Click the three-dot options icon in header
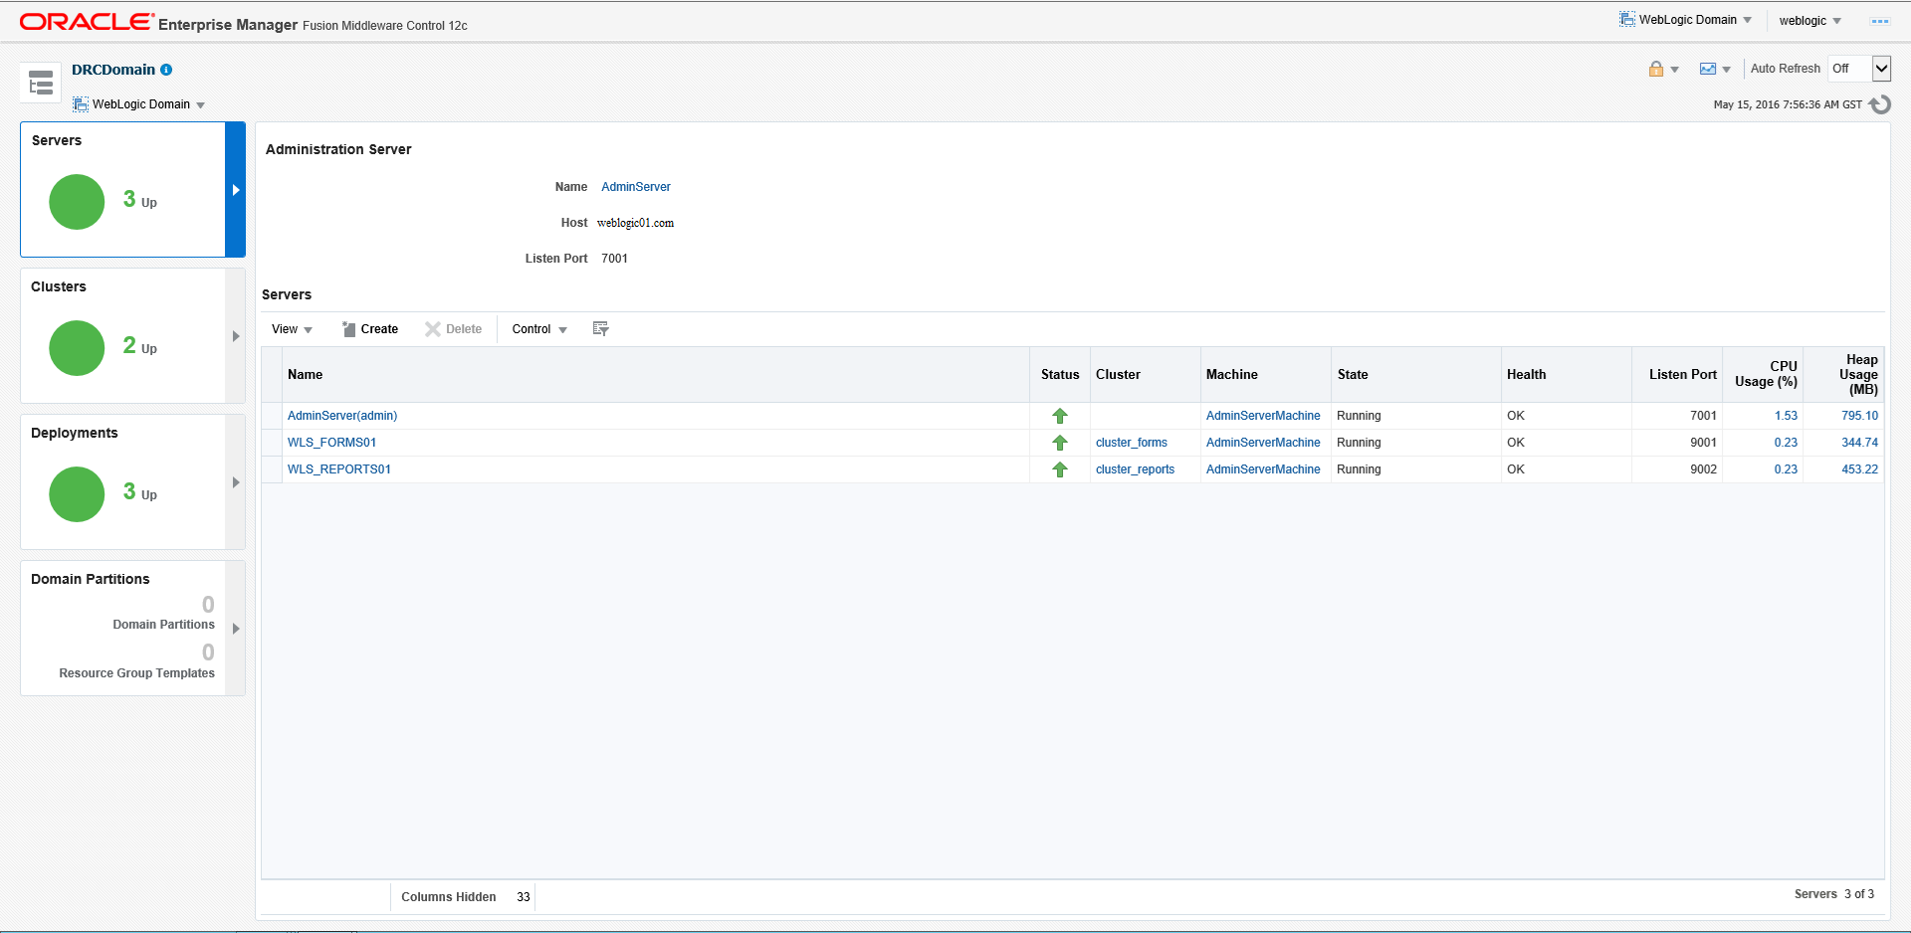The height and width of the screenshot is (933, 1911). coord(1879,21)
